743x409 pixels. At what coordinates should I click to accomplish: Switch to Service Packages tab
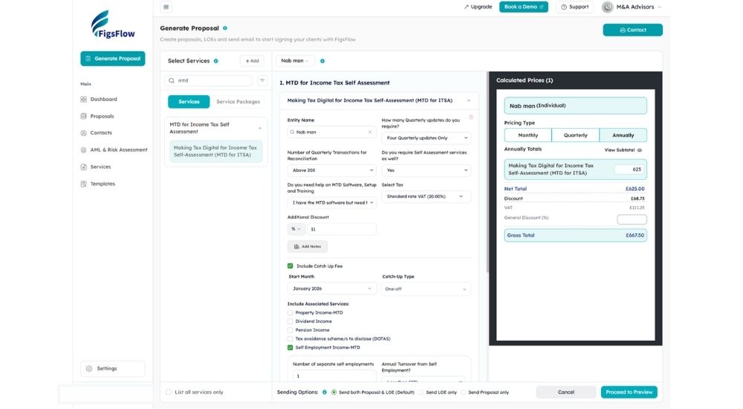(239, 102)
